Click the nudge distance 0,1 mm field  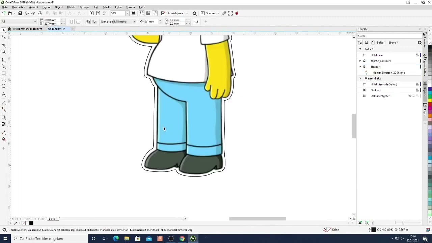(x=151, y=22)
